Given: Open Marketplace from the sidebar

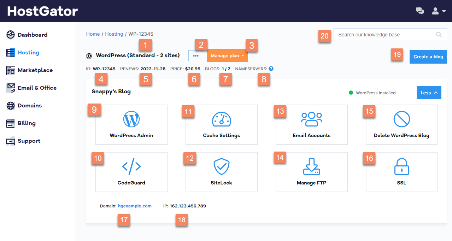Looking at the screenshot, I should pyautogui.click(x=35, y=70).
